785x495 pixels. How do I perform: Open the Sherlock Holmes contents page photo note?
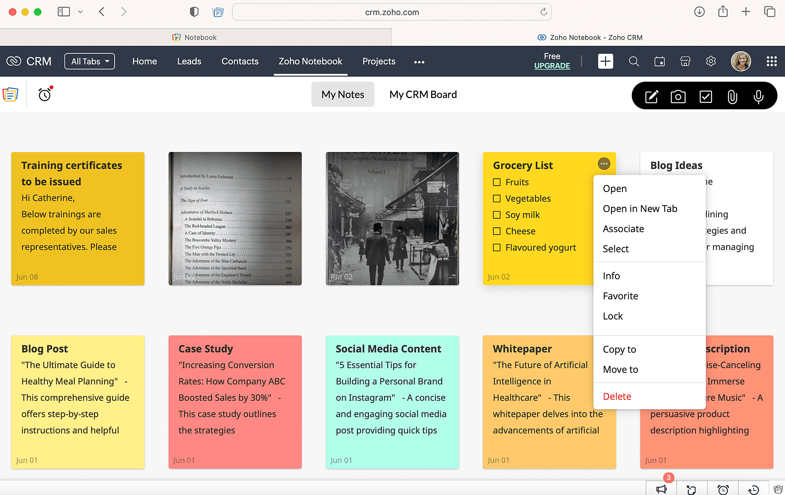pos(235,219)
